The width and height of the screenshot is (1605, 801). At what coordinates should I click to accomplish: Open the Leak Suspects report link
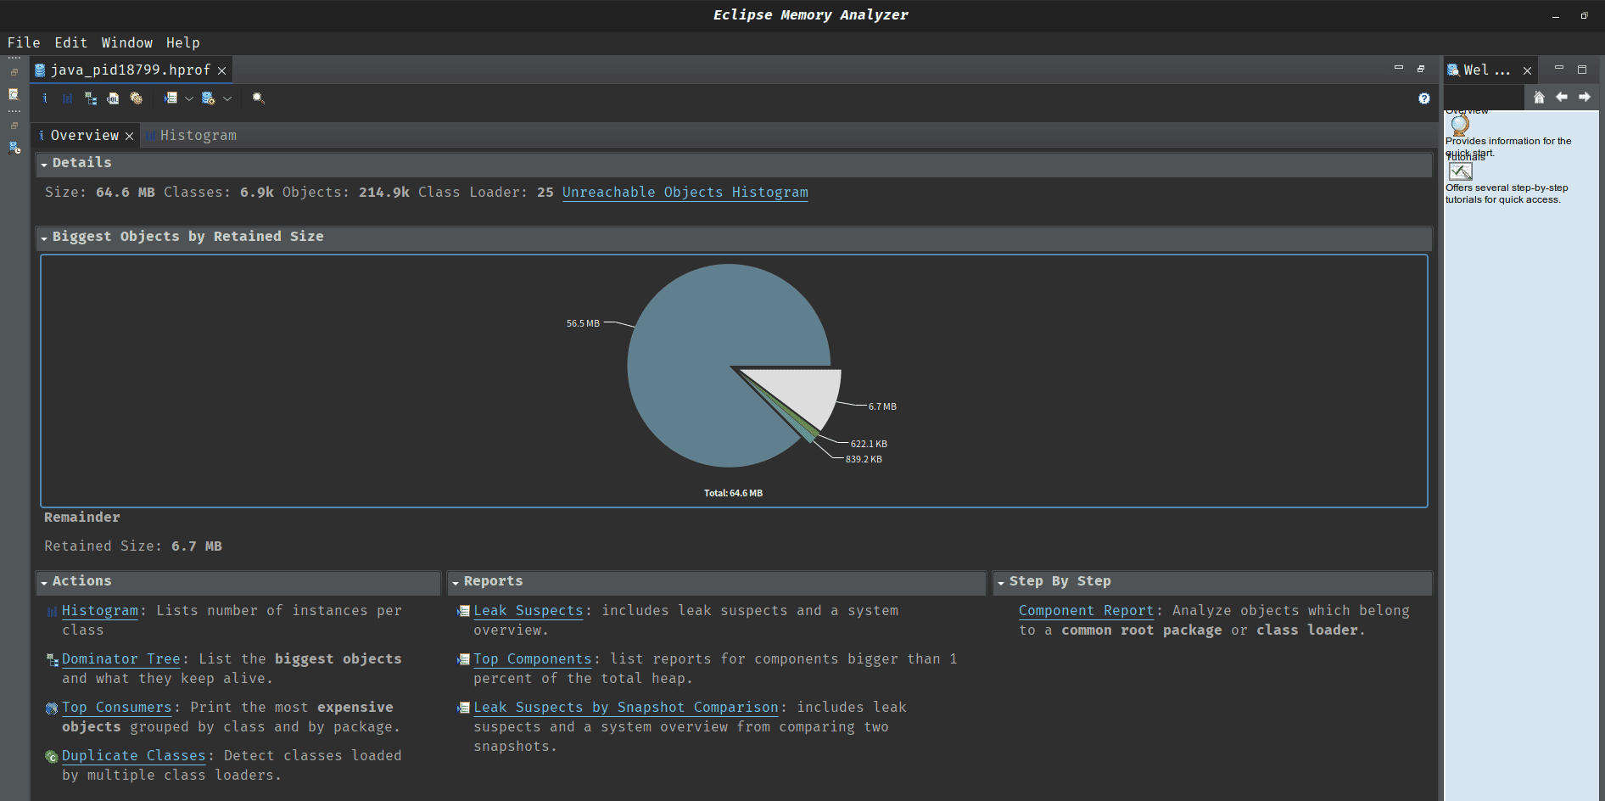[x=528, y=611]
